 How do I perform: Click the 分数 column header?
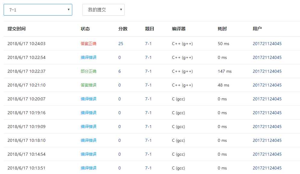pyautogui.click(x=122, y=29)
